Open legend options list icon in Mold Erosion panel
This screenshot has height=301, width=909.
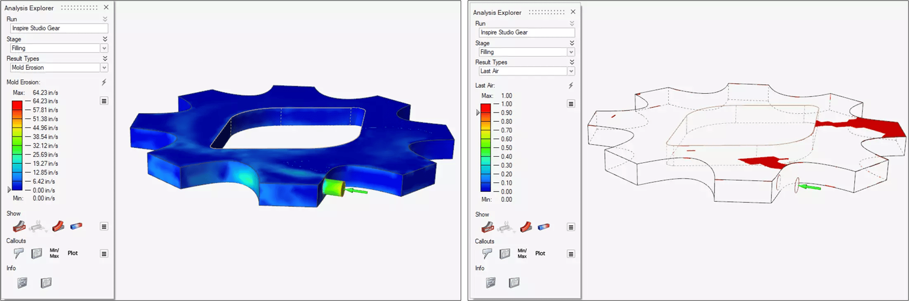[x=104, y=101]
